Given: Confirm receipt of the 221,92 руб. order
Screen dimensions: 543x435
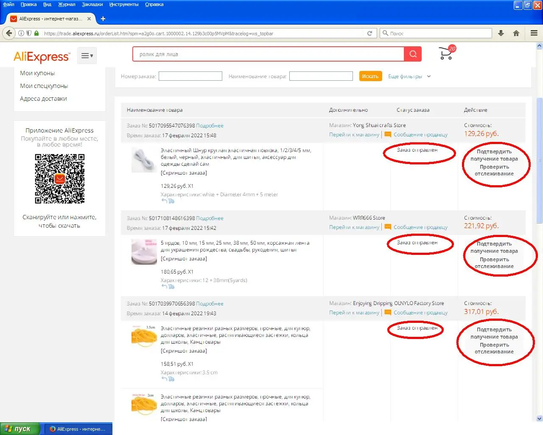Looking at the screenshot, I should pos(494,247).
